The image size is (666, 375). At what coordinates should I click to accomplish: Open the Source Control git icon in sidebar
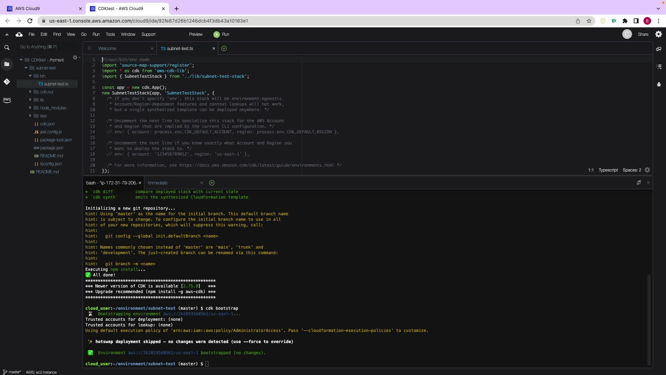(7, 82)
